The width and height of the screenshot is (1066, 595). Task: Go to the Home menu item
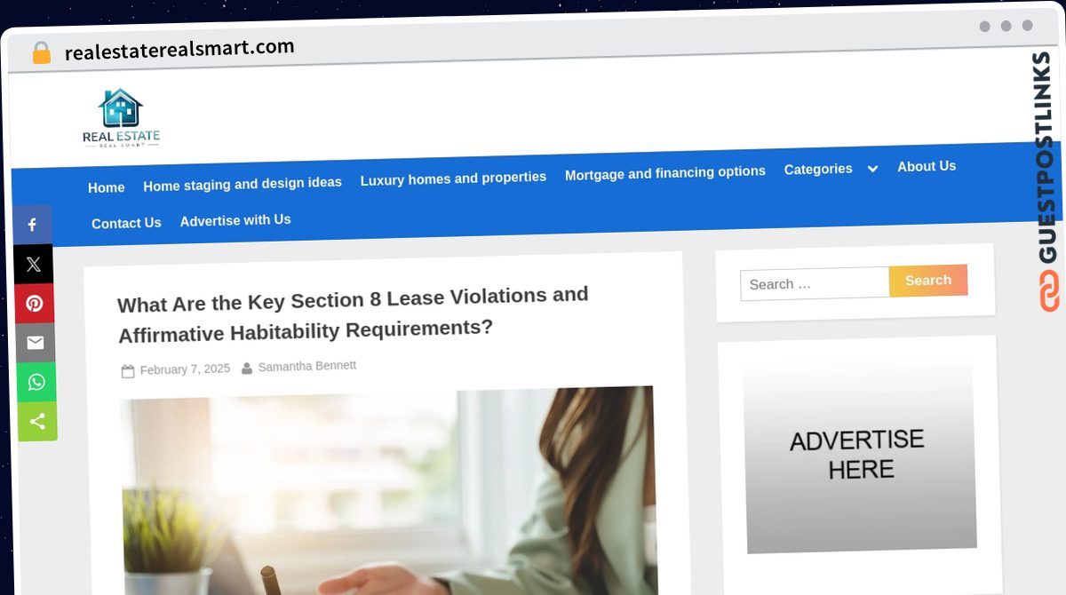pyautogui.click(x=107, y=187)
